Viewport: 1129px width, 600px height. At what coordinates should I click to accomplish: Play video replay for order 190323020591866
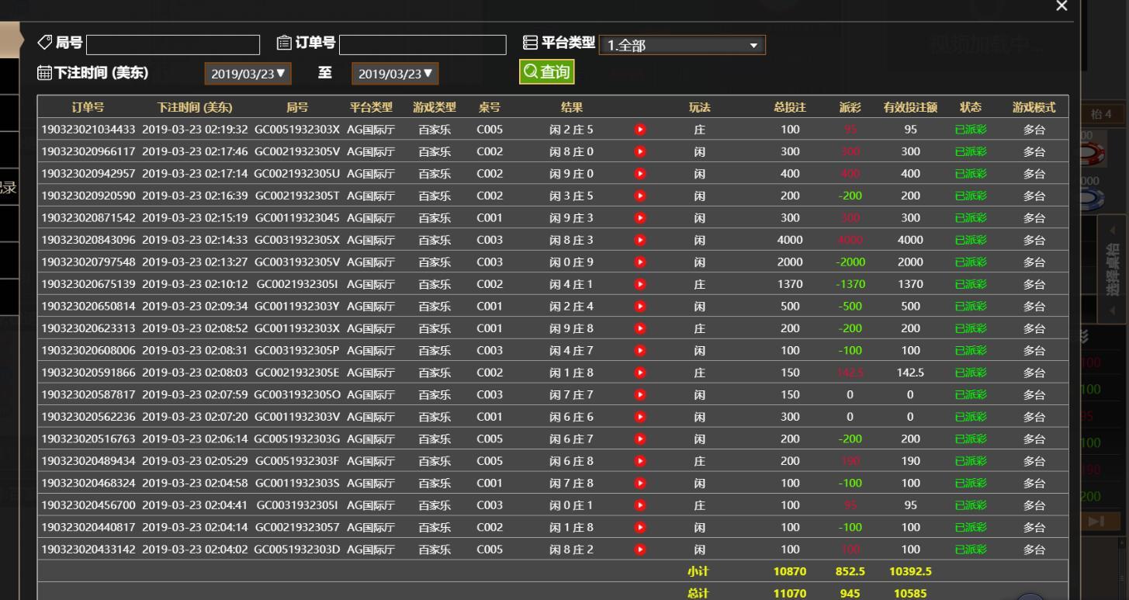[x=639, y=373]
